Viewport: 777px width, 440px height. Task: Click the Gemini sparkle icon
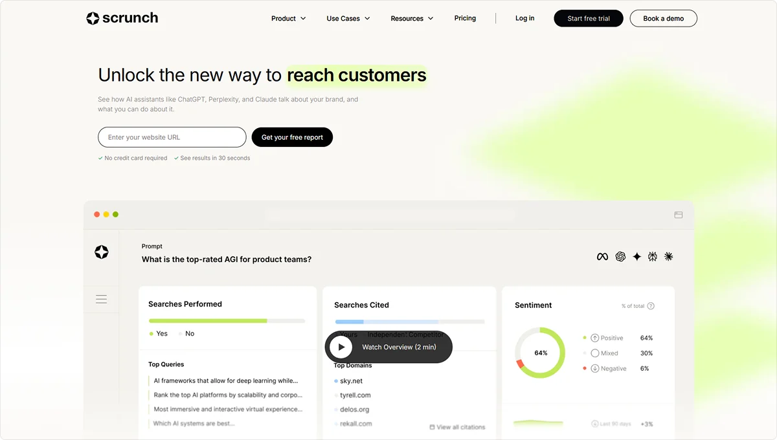637,257
